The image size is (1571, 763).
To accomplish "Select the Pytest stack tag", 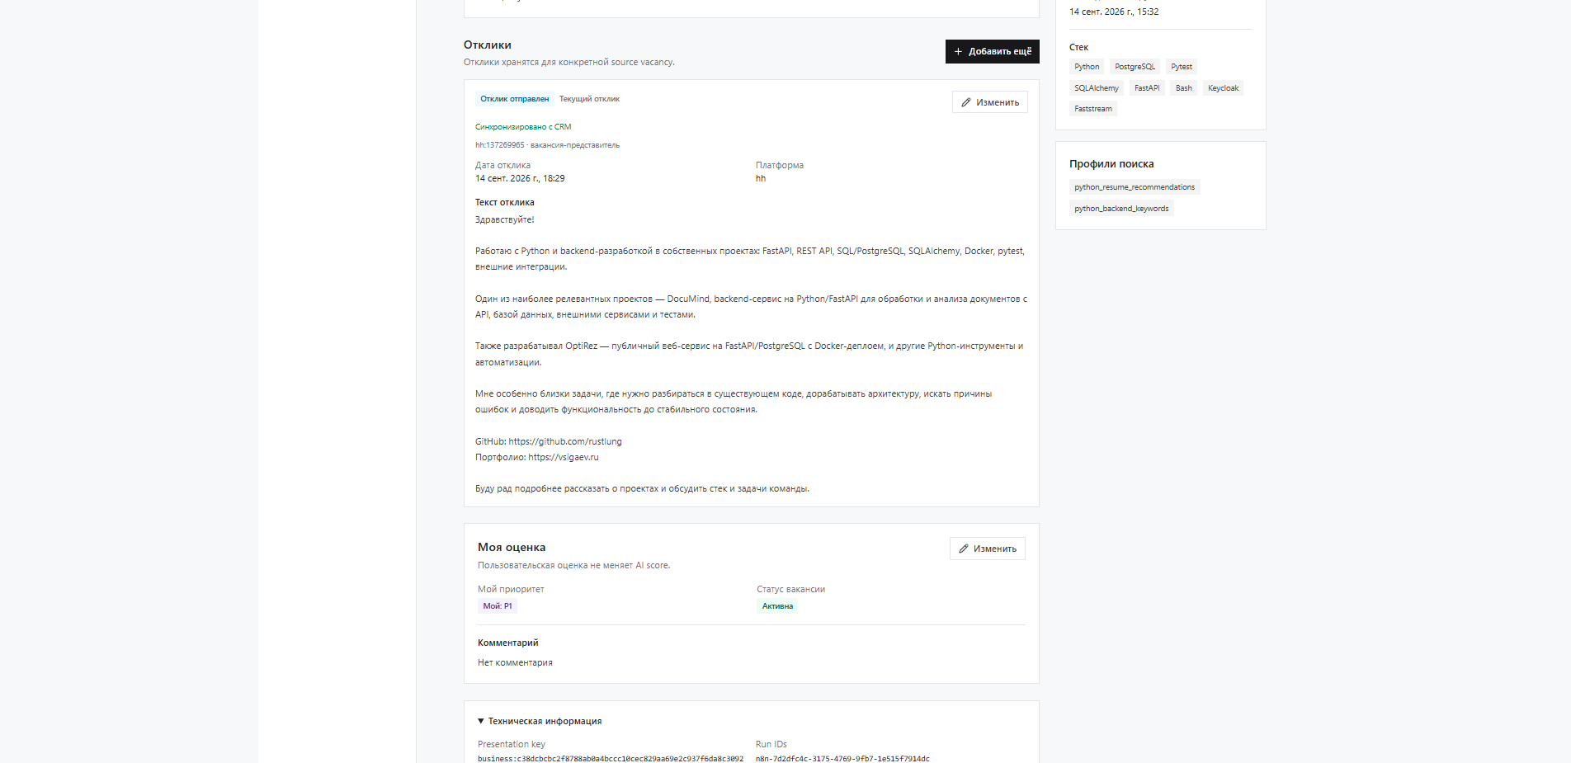I will tap(1182, 67).
